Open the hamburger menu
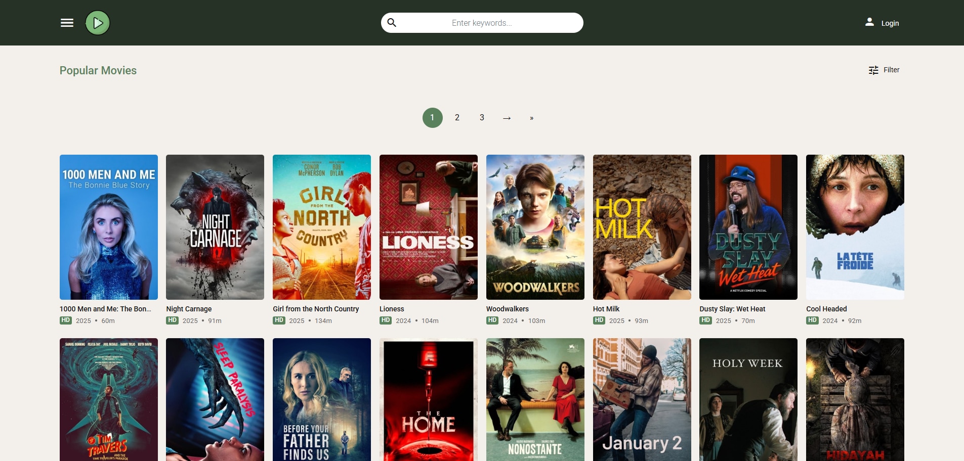This screenshot has width=964, height=461. click(67, 23)
